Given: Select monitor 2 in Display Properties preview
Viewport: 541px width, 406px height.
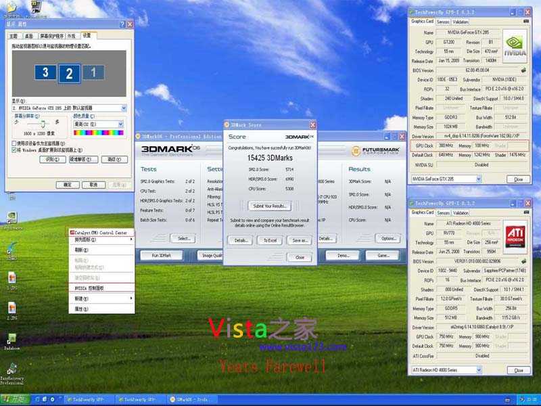Looking at the screenshot, I should [x=70, y=74].
